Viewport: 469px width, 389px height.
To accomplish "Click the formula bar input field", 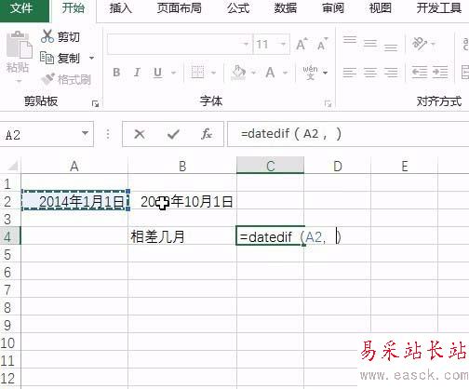I will [x=348, y=134].
